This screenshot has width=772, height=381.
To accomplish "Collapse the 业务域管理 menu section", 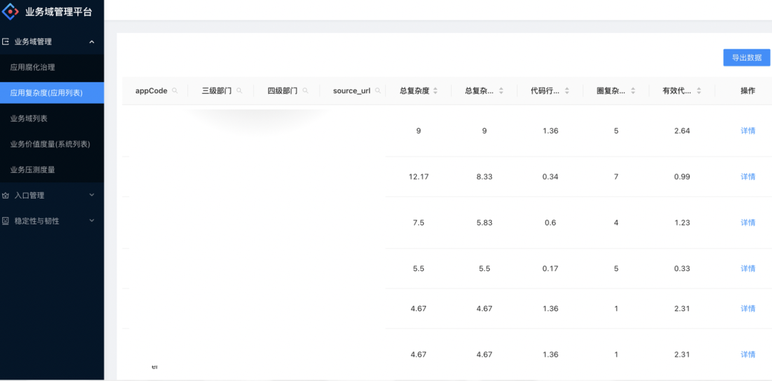I will pos(51,42).
